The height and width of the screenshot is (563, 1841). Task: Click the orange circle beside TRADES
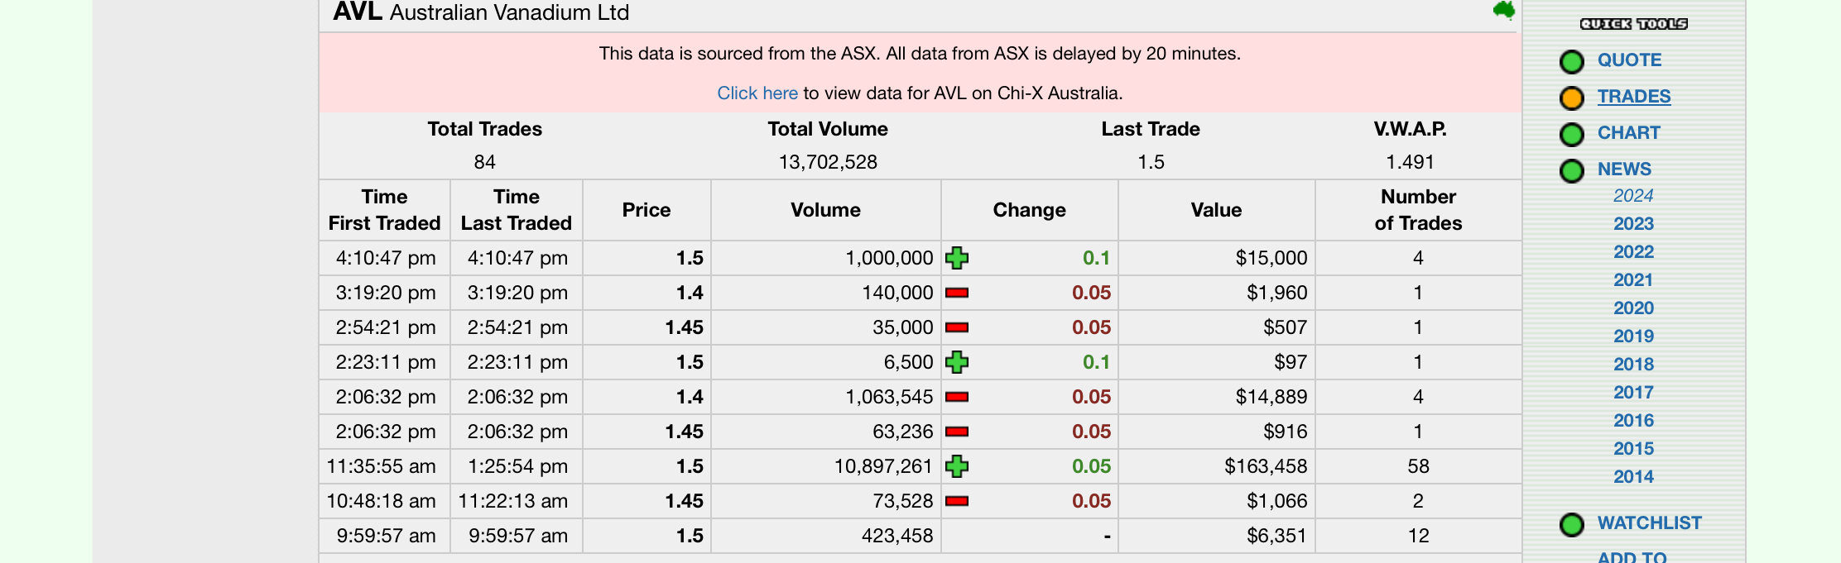[1571, 98]
